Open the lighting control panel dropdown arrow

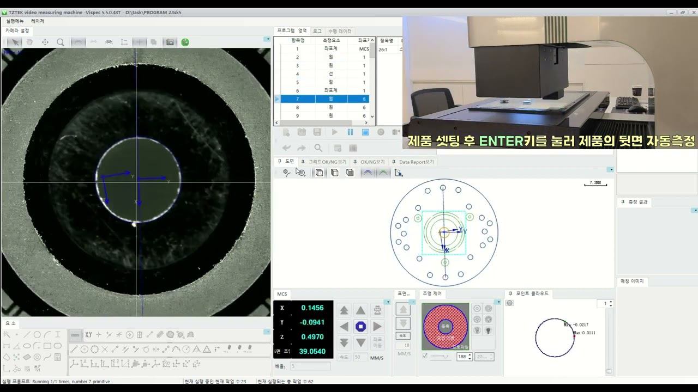(497, 302)
